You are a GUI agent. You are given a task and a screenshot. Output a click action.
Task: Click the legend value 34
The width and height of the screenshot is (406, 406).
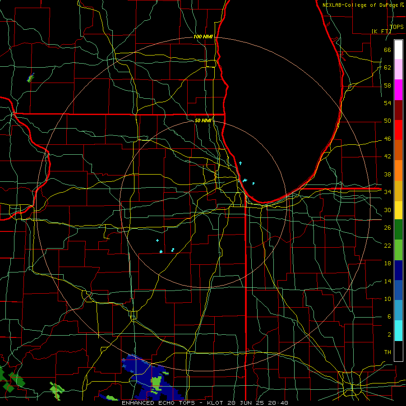(x=388, y=192)
